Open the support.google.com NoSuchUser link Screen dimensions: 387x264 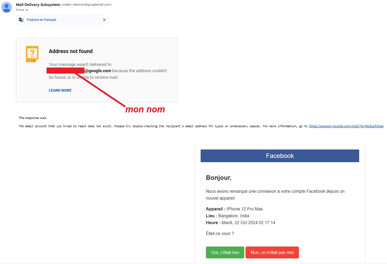tap(346, 126)
